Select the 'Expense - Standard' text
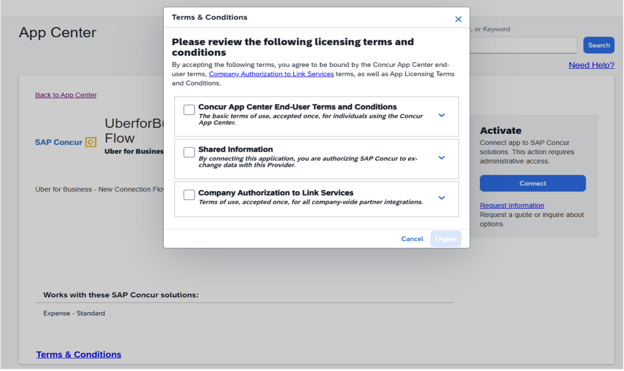Viewport: 624px width, 371px height. tap(74, 314)
